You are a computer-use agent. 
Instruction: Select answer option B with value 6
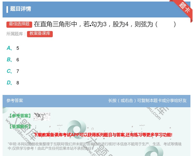coord(13,60)
